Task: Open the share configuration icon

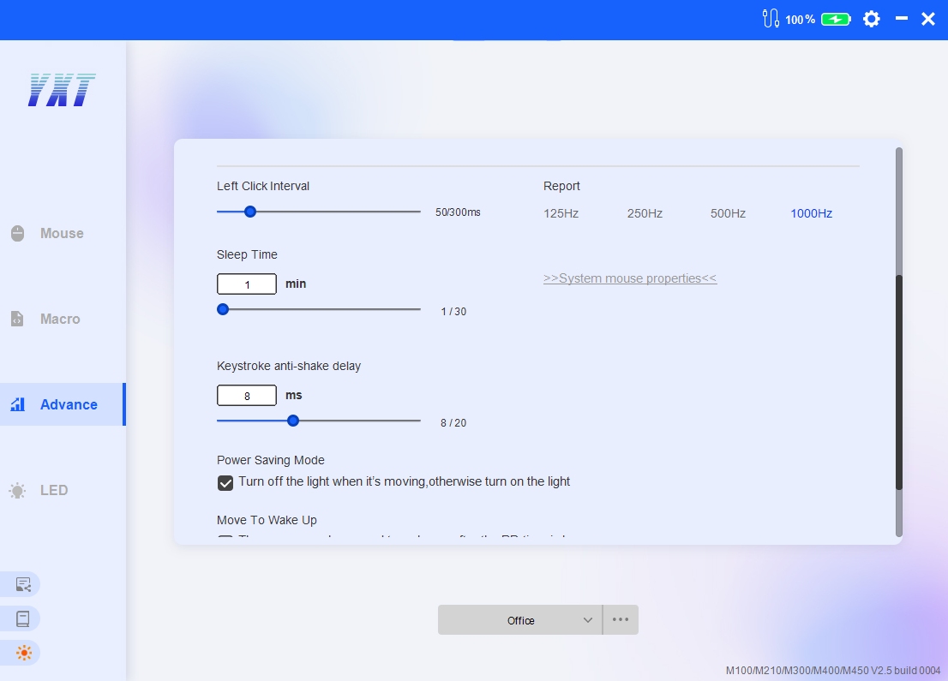Action: point(23,584)
